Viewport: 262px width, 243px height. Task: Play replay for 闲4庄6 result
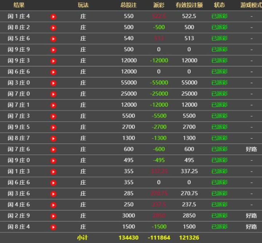point(53,205)
